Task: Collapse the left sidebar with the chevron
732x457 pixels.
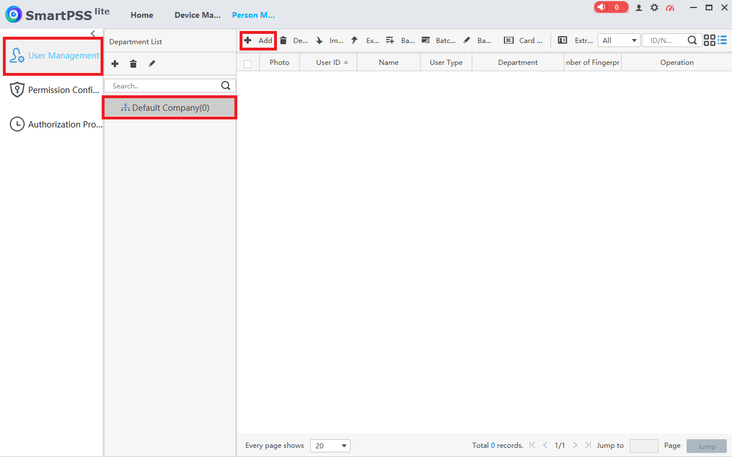Action: coord(93,33)
